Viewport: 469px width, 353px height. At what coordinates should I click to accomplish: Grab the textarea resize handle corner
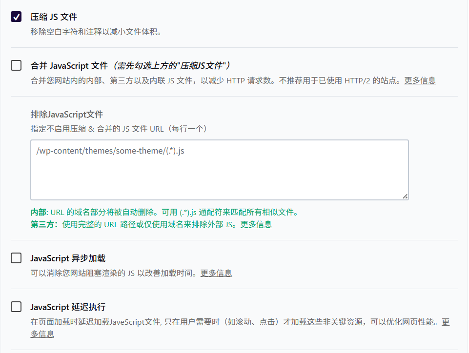[x=405, y=196]
